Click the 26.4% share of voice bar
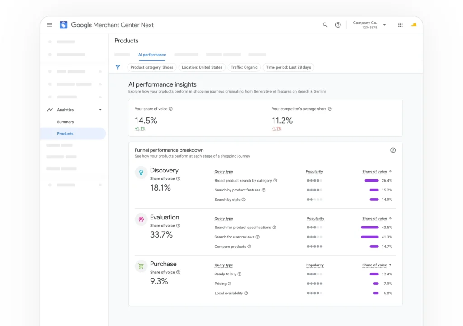The height and width of the screenshot is (326, 463). click(372, 181)
